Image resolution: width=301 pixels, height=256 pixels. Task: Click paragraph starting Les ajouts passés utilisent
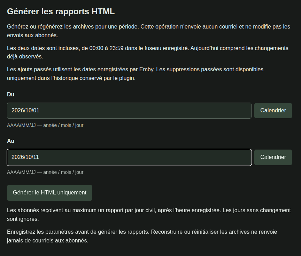135,74
